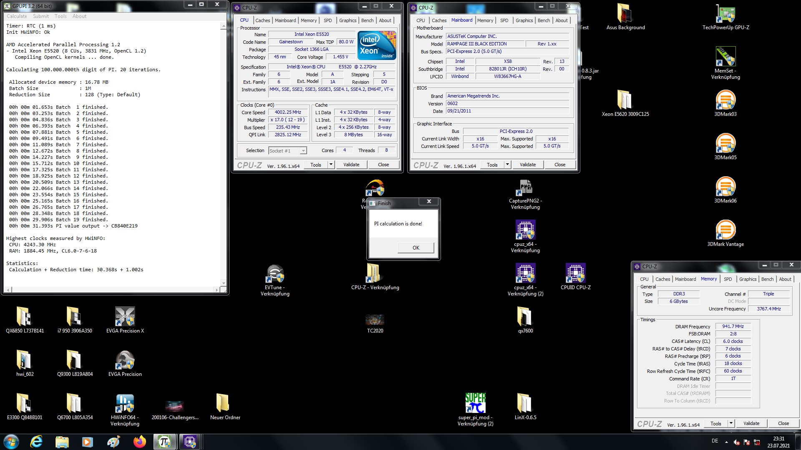Switch to Caches tab in first CPU-Z
The image size is (801, 450).
pos(262,20)
